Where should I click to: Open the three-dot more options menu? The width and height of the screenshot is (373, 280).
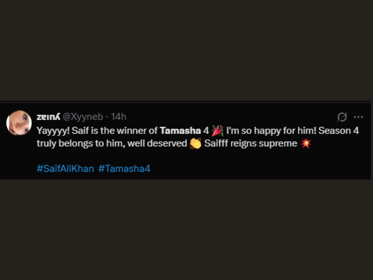[x=358, y=117]
